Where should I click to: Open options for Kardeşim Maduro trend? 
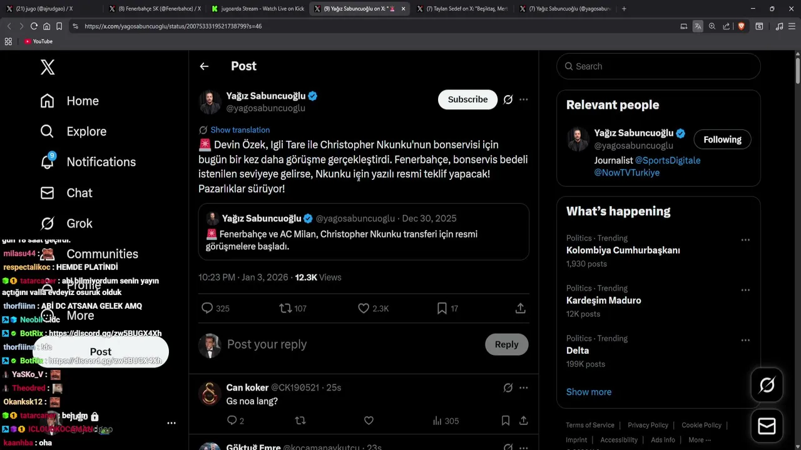[x=745, y=290]
